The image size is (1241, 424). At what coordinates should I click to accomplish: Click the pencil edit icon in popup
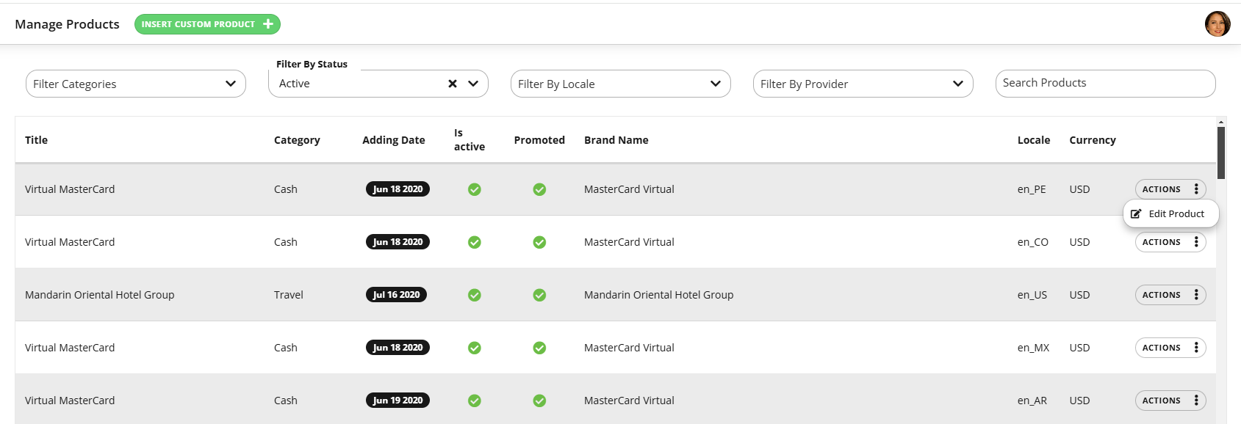[1136, 213]
